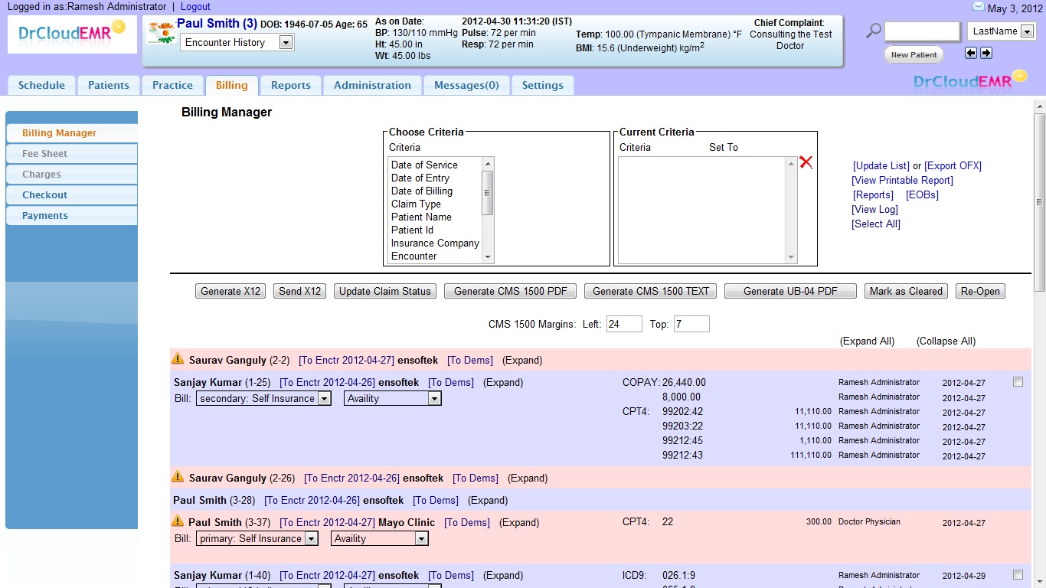Click Generate CMS 1500 TEXT button
Screen dimensions: 1046x588
[651, 291]
